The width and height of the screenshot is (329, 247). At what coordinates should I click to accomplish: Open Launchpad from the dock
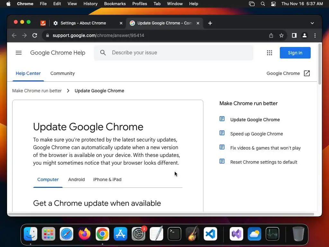tap(49, 234)
